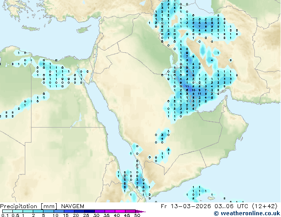The width and height of the screenshot is (281, 217).
Task: Click the "NAVGEM" model name text
Action: point(73,206)
